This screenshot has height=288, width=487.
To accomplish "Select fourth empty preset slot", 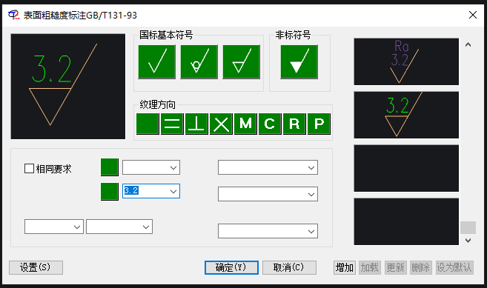I will (406, 221).
